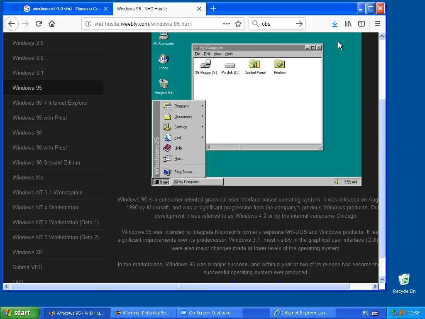This screenshot has height=319, width=425.
Task: Open the Firefox hamburger menu
Action: tap(378, 24)
